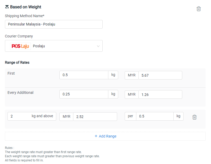Click the dashed Add Range box
This screenshot has height=164, width=211.
click(105, 136)
